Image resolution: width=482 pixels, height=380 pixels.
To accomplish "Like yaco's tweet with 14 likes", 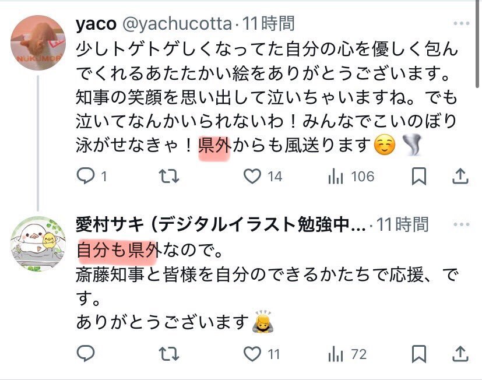I will (252, 176).
